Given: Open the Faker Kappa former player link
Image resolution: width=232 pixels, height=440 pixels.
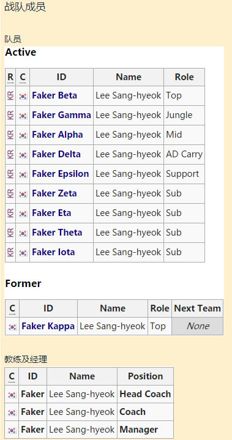Looking at the screenshot, I should [x=48, y=326].
